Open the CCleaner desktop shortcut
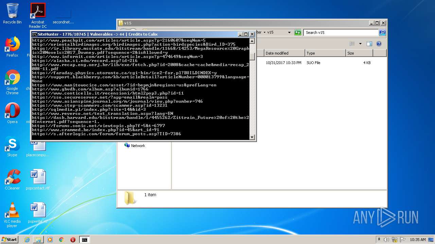Viewport: 435px width, 244px height. [12, 179]
